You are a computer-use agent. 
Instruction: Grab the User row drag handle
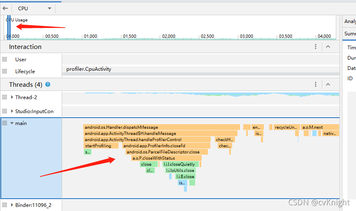click(x=5, y=60)
